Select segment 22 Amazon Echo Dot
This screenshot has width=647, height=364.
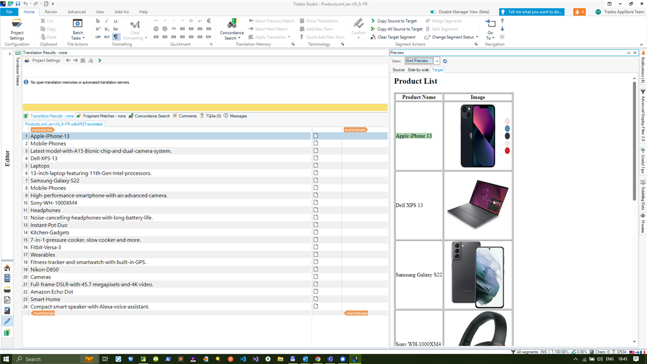pyautogui.click(x=167, y=292)
